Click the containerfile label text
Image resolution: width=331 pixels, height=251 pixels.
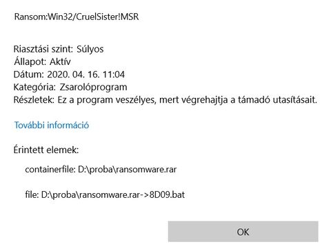pyautogui.click(x=50, y=170)
